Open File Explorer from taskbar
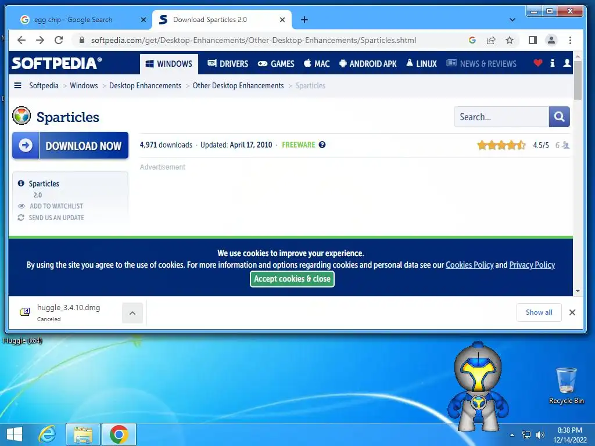The height and width of the screenshot is (446, 595). pos(83,434)
